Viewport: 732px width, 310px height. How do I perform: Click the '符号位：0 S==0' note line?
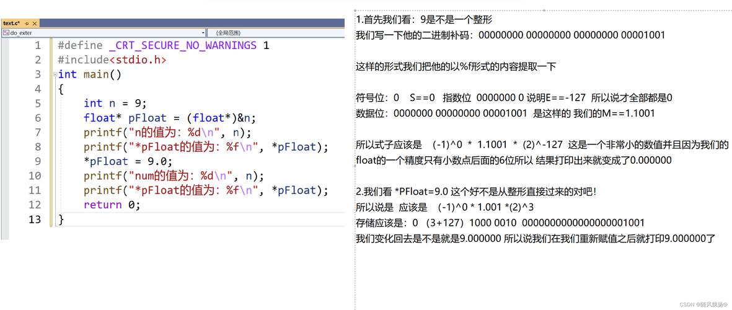tap(514, 98)
